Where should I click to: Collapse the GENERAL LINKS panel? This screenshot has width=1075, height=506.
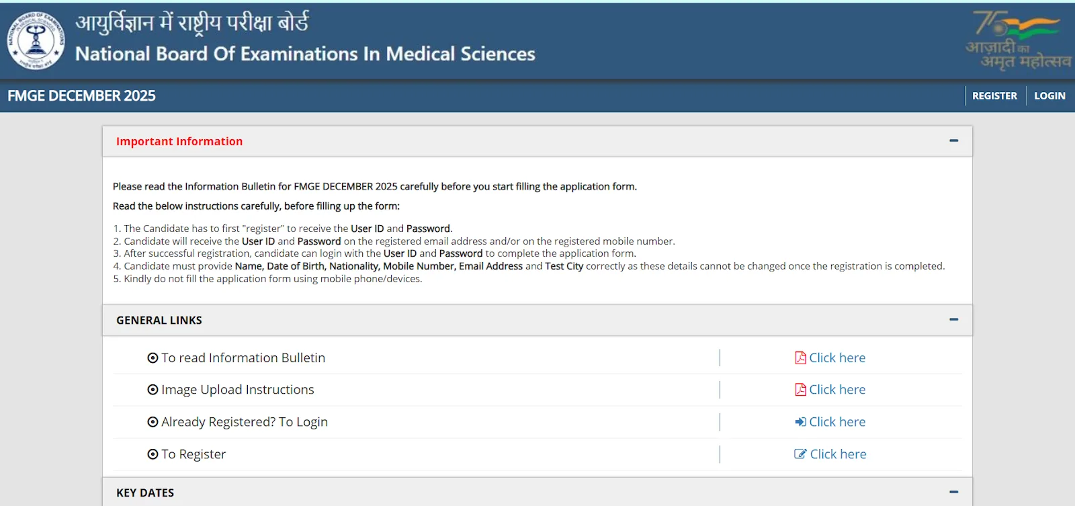click(953, 320)
